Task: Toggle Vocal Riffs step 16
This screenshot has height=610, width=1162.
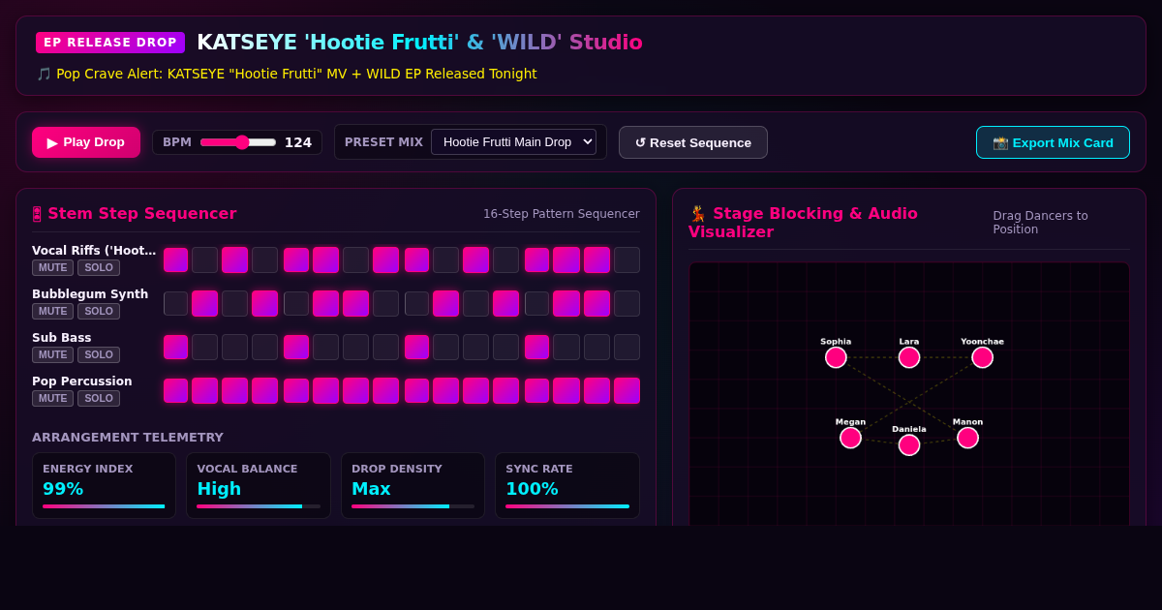Action: coord(627,259)
